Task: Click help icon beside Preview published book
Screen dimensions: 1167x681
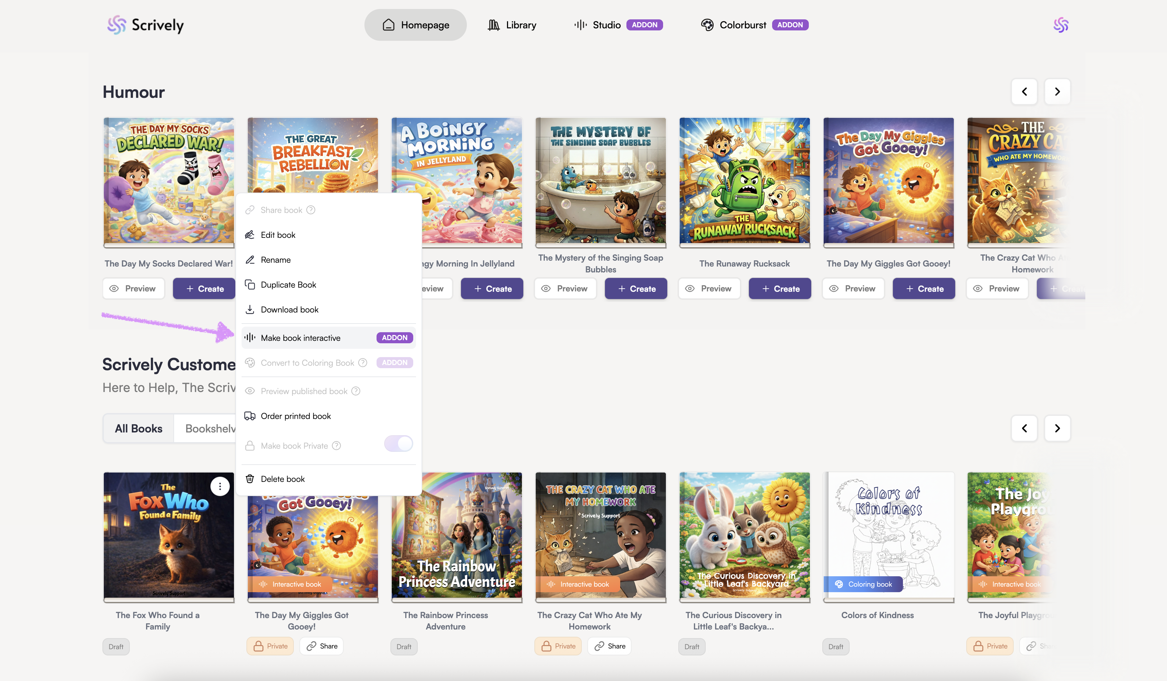Action: (356, 391)
